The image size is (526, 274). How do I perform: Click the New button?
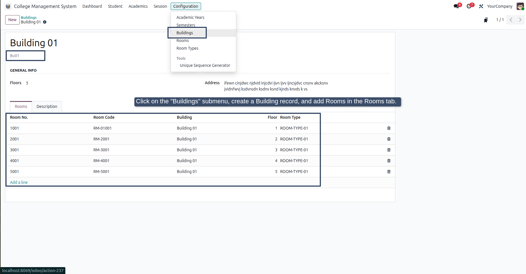pyautogui.click(x=12, y=20)
